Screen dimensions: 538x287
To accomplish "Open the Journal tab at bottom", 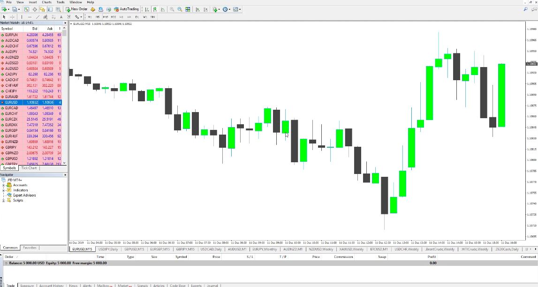I will click(x=213, y=285).
